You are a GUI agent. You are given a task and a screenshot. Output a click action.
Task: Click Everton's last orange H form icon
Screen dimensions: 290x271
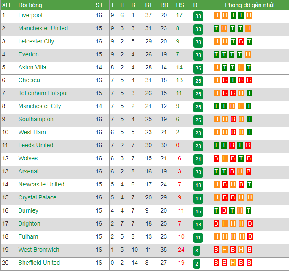pos(248,54)
